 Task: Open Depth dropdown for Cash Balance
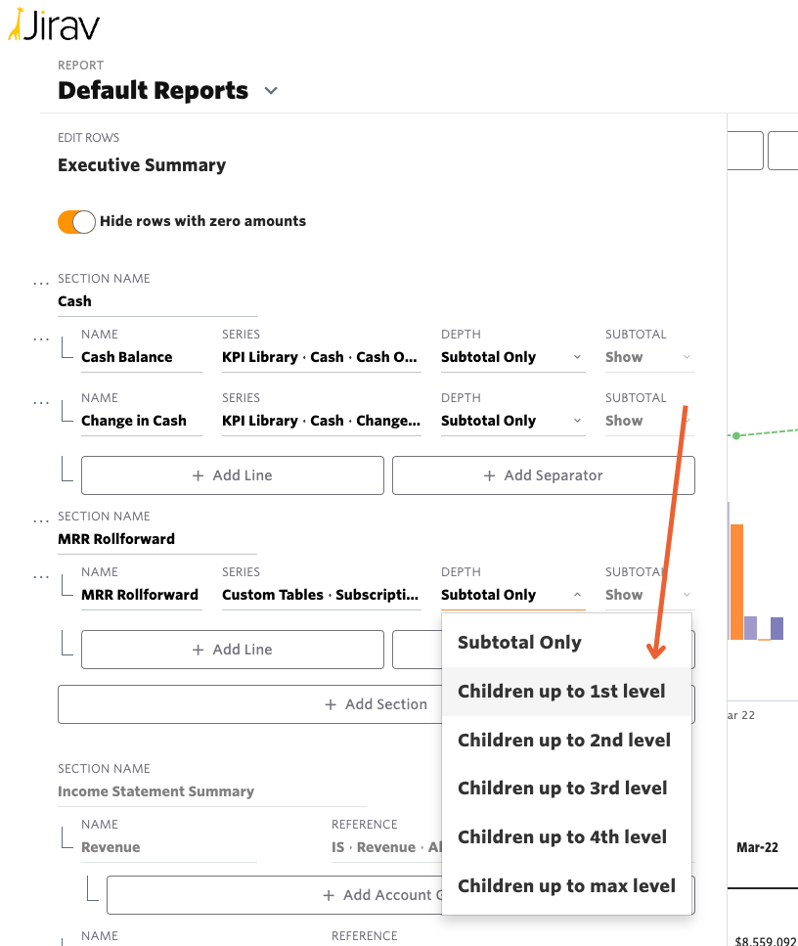point(511,358)
